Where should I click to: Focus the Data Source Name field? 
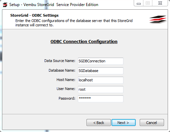(100, 61)
